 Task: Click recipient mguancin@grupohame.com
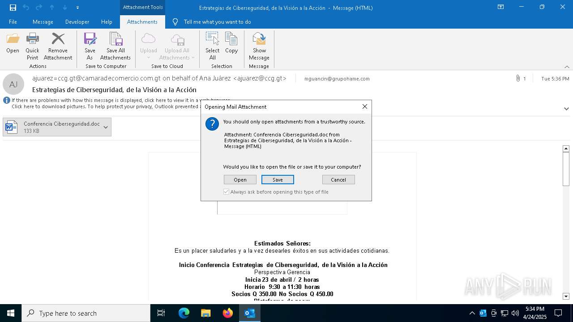[x=337, y=79]
